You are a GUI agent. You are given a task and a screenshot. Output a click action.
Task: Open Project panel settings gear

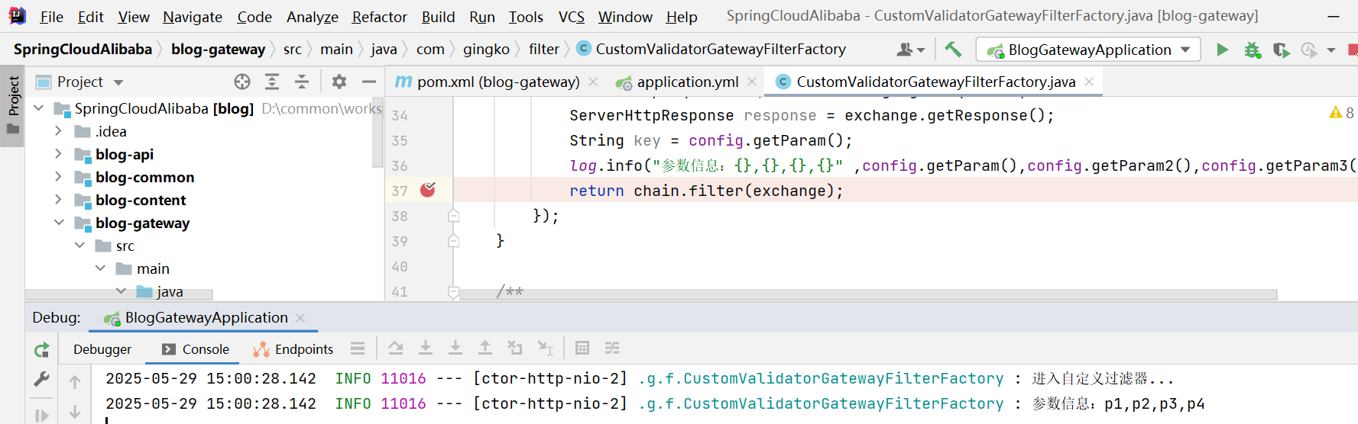[339, 82]
